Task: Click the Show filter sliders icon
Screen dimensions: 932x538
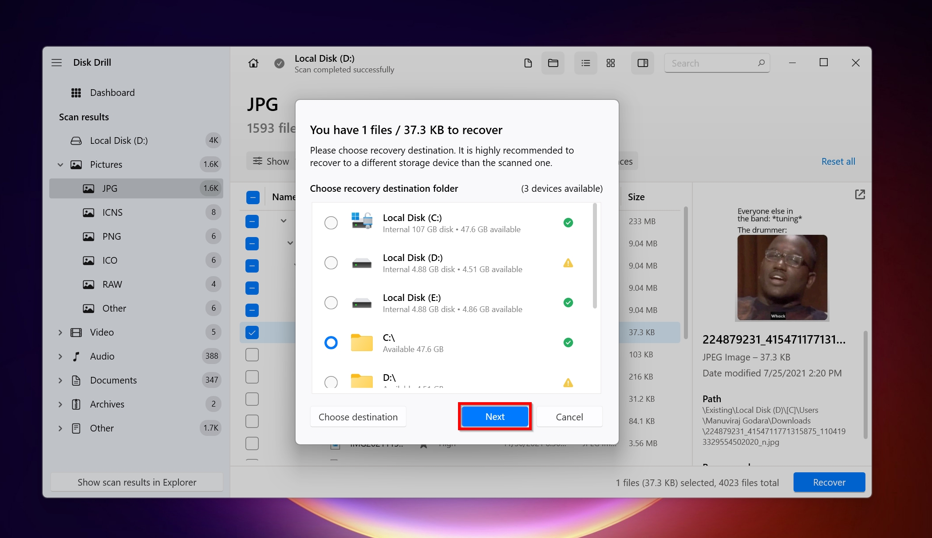Action: tap(257, 161)
